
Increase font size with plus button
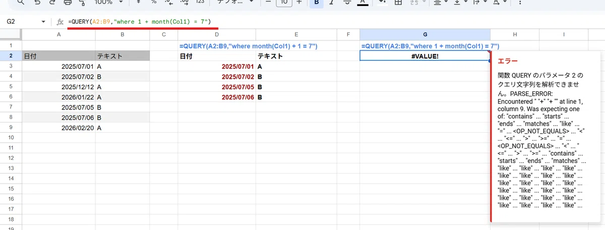click(299, 2)
